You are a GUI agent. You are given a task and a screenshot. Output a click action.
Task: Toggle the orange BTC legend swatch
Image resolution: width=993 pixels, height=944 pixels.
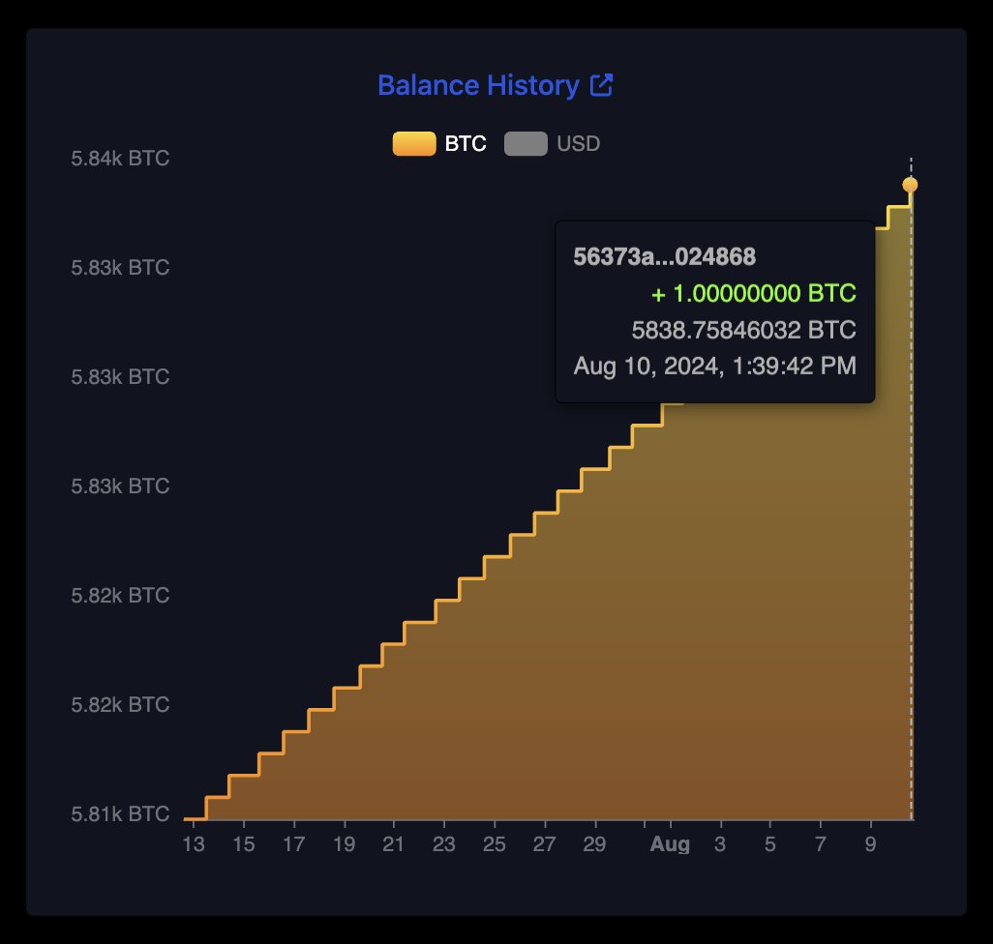[413, 144]
